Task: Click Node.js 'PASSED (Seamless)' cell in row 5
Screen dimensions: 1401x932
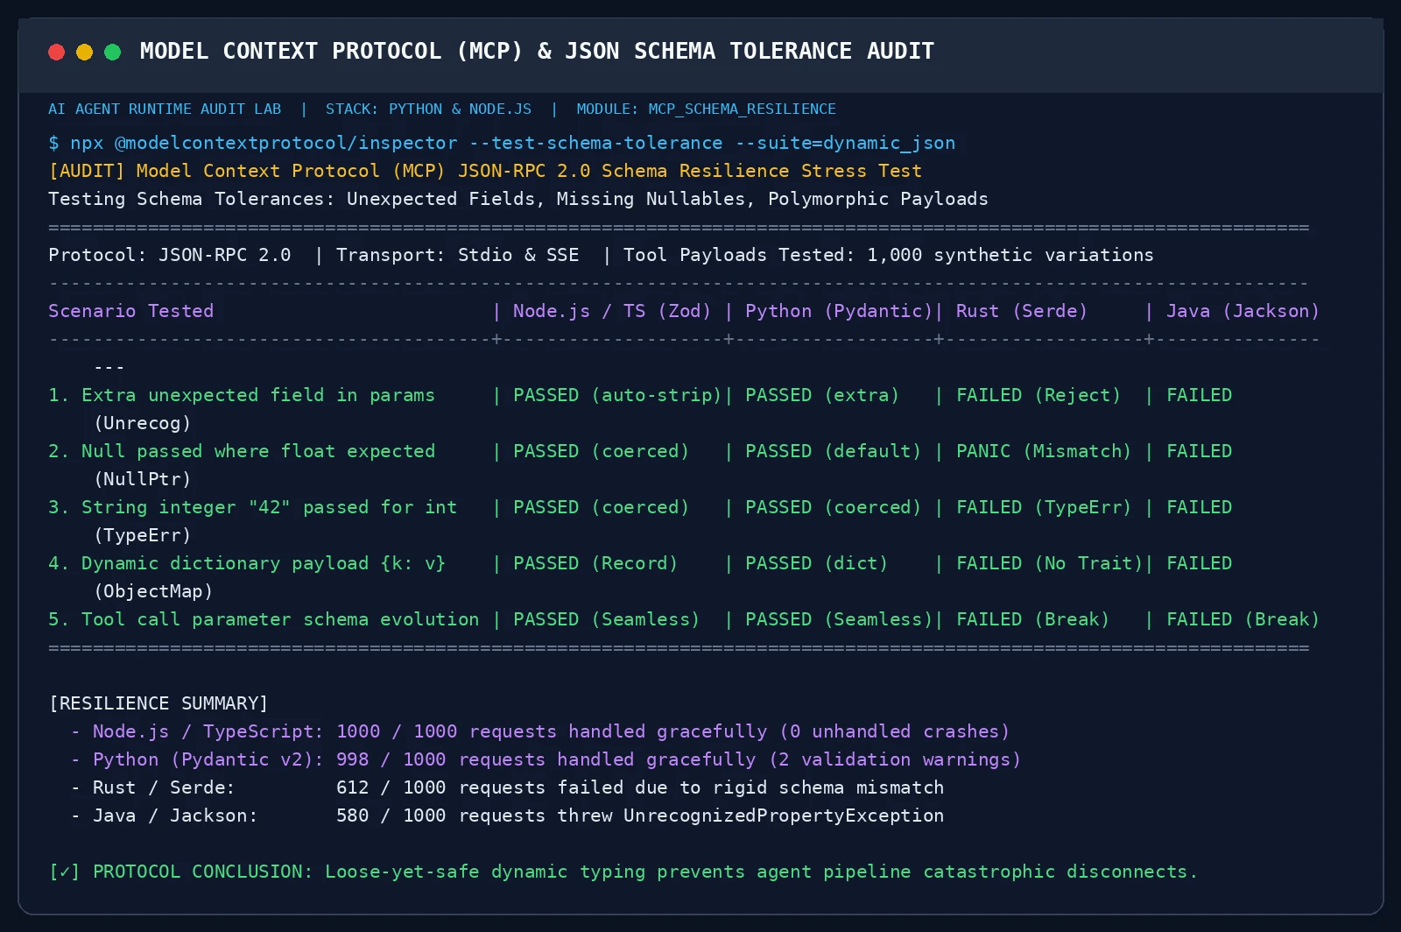Action: 607,619
